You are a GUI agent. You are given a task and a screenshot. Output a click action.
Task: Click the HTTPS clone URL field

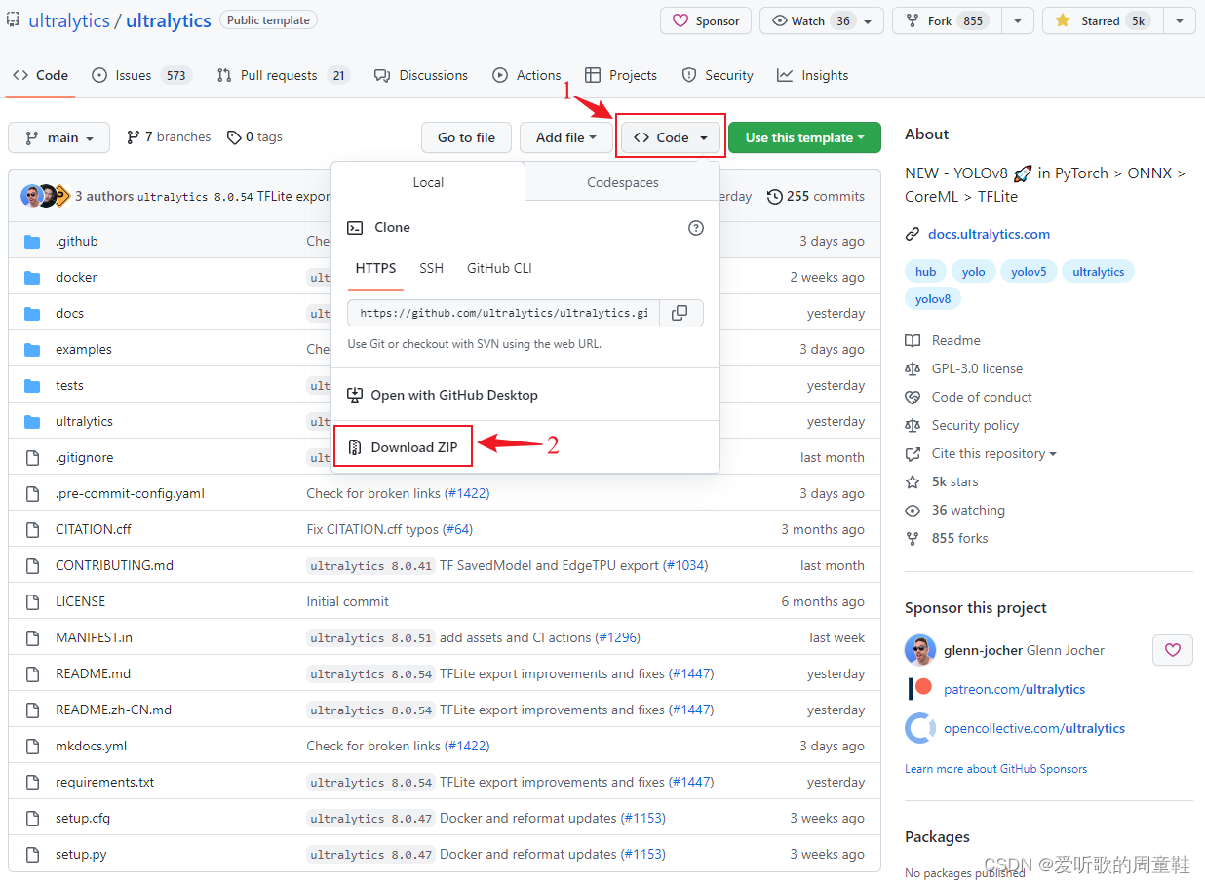coord(503,313)
